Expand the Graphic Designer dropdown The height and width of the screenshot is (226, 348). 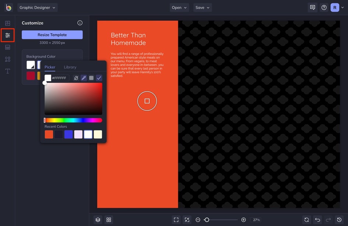click(x=37, y=7)
